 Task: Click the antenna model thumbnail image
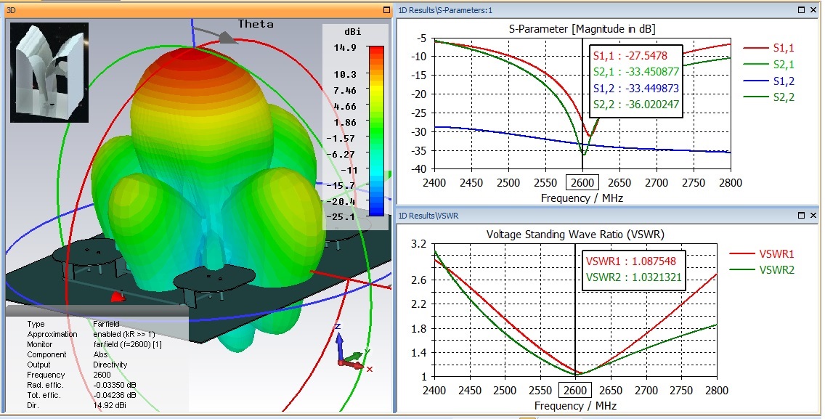(49, 73)
